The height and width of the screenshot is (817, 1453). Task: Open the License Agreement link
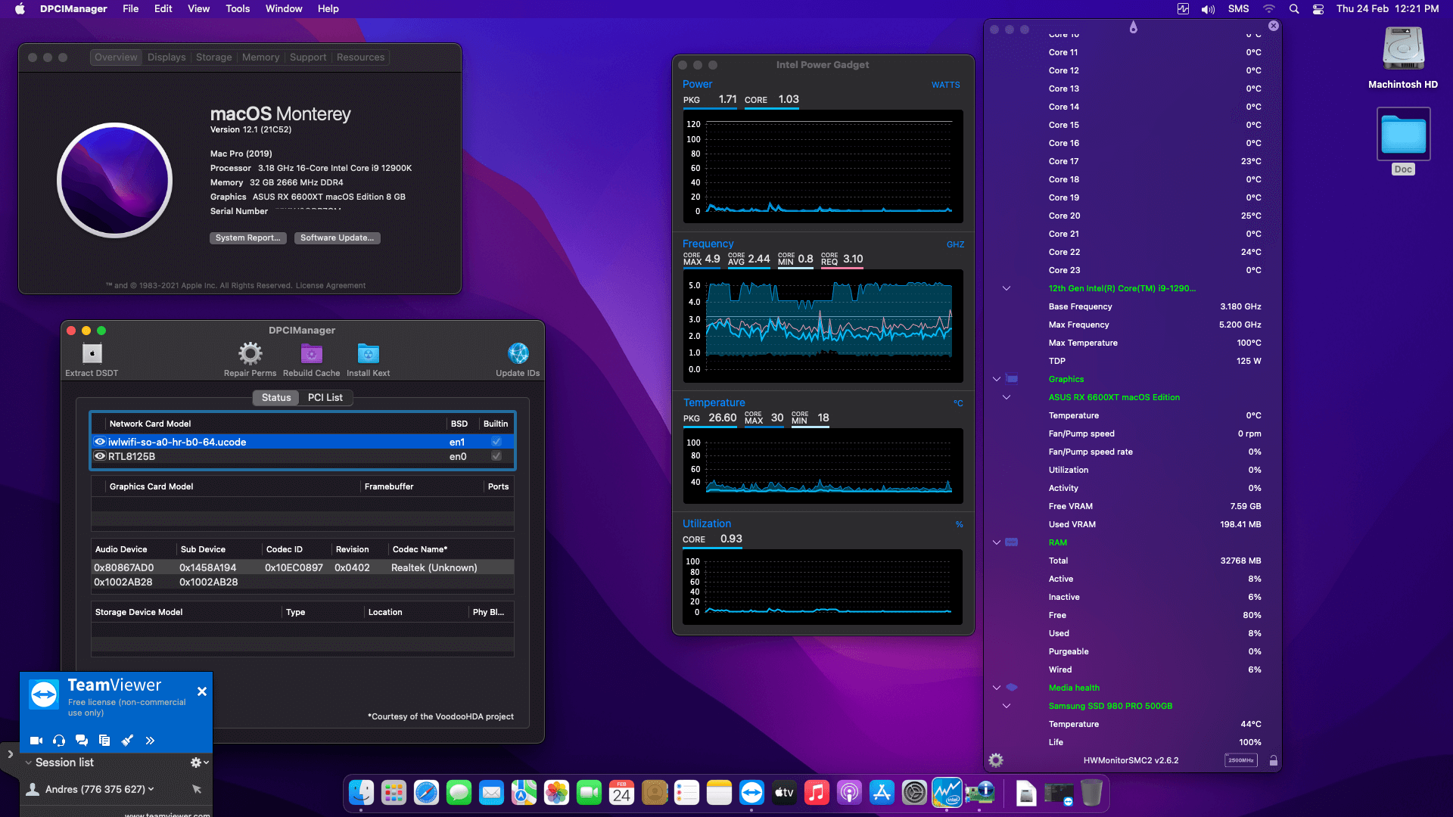331,286
